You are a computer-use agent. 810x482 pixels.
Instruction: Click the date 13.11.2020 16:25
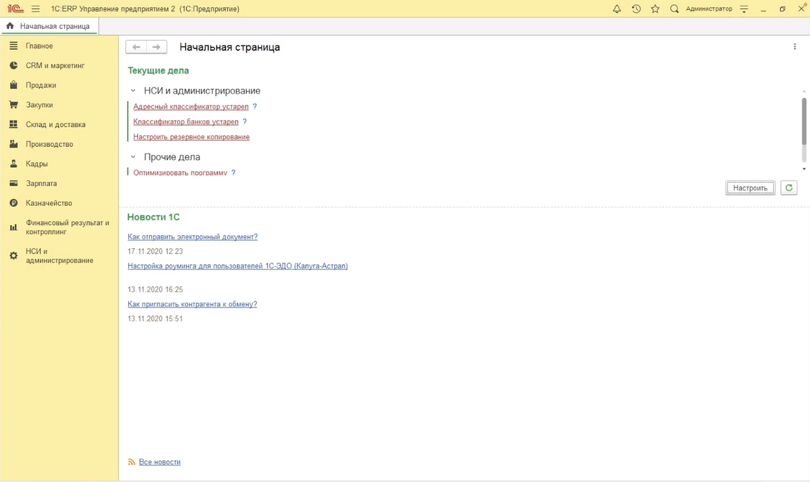coord(155,289)
